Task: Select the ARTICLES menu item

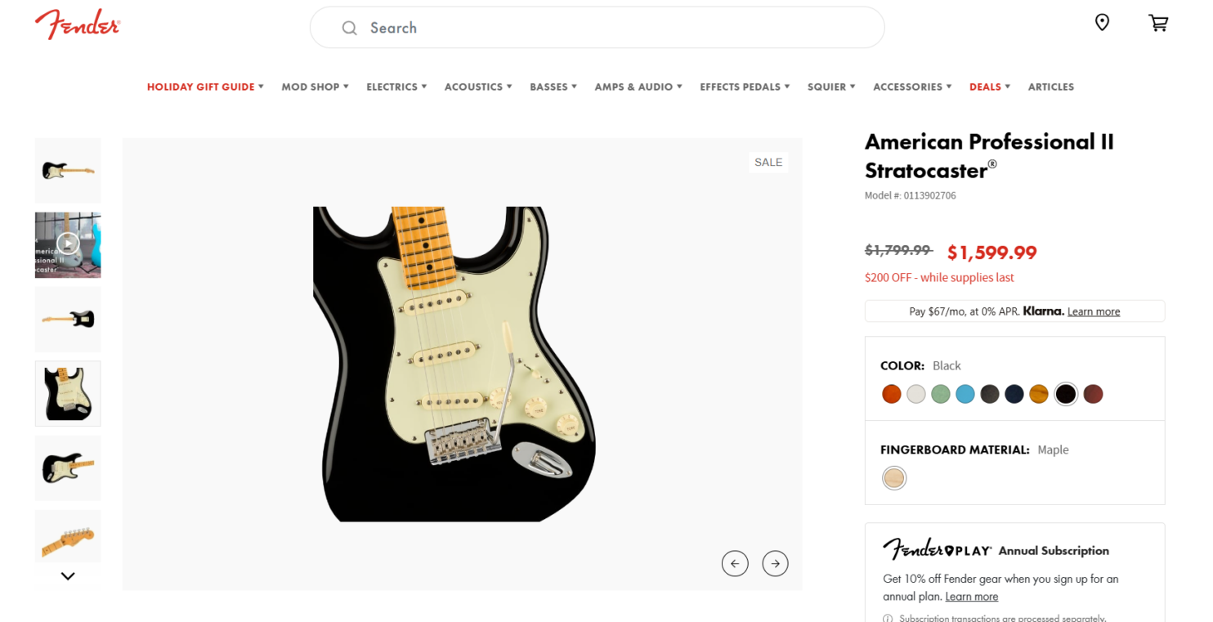Action: 1051,87
